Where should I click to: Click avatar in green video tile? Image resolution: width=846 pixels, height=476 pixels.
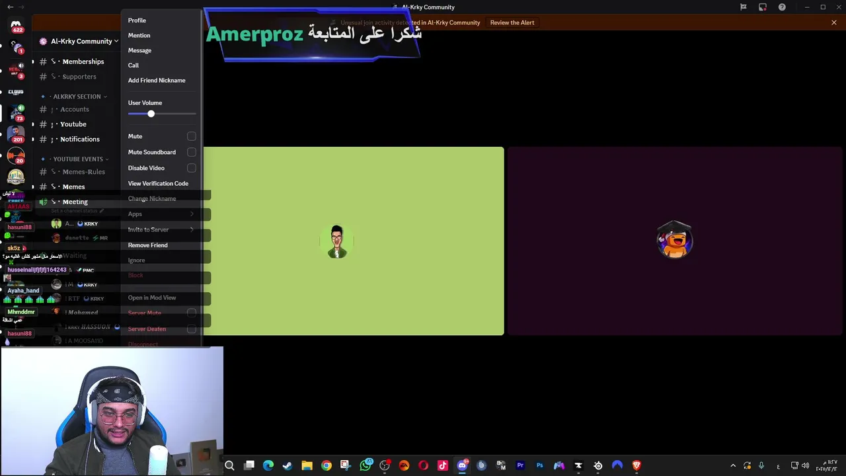tap(337, 241)
